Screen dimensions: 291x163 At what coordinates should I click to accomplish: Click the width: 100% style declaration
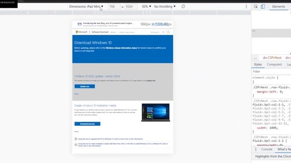click(x=267, y=128)
